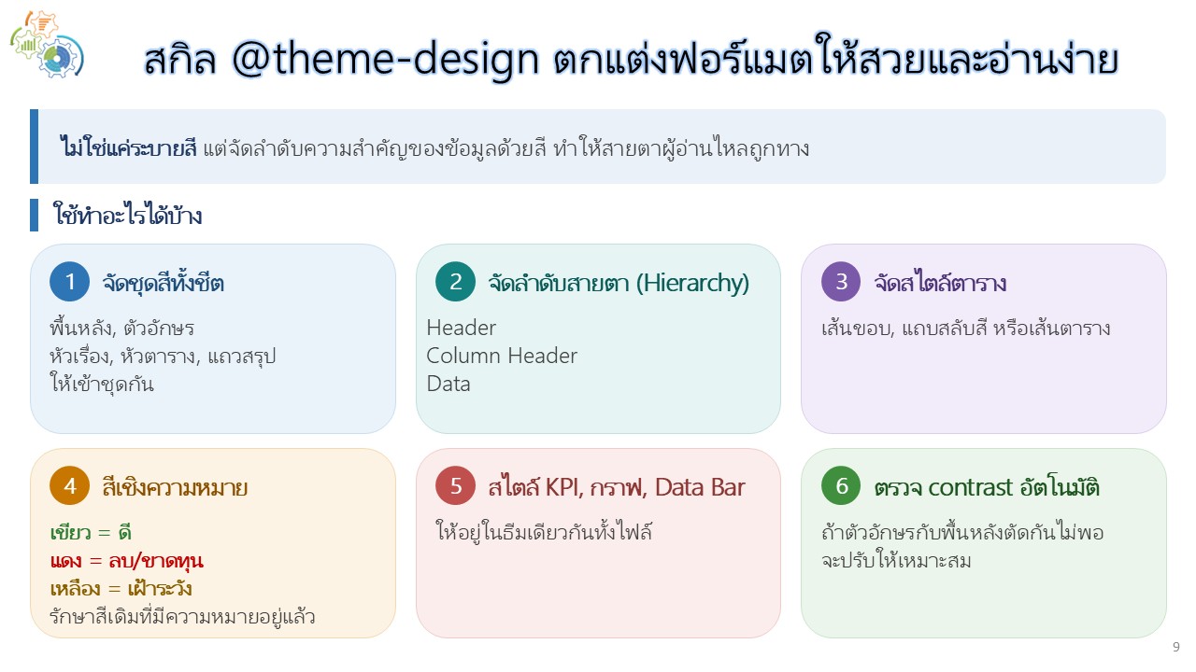Image resolution: width=1196 pixels, height=672 pixels.
Task: Select the teal number 2 circle
Action: click(456, 282)
